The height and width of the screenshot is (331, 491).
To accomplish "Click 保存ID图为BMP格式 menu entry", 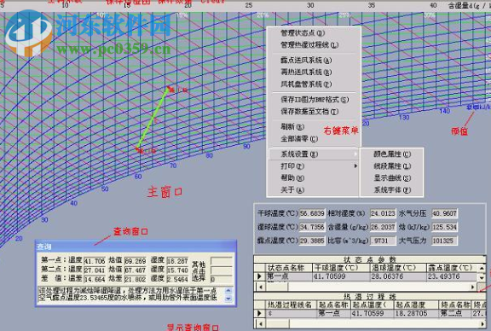I will click(x=315, y=100).
